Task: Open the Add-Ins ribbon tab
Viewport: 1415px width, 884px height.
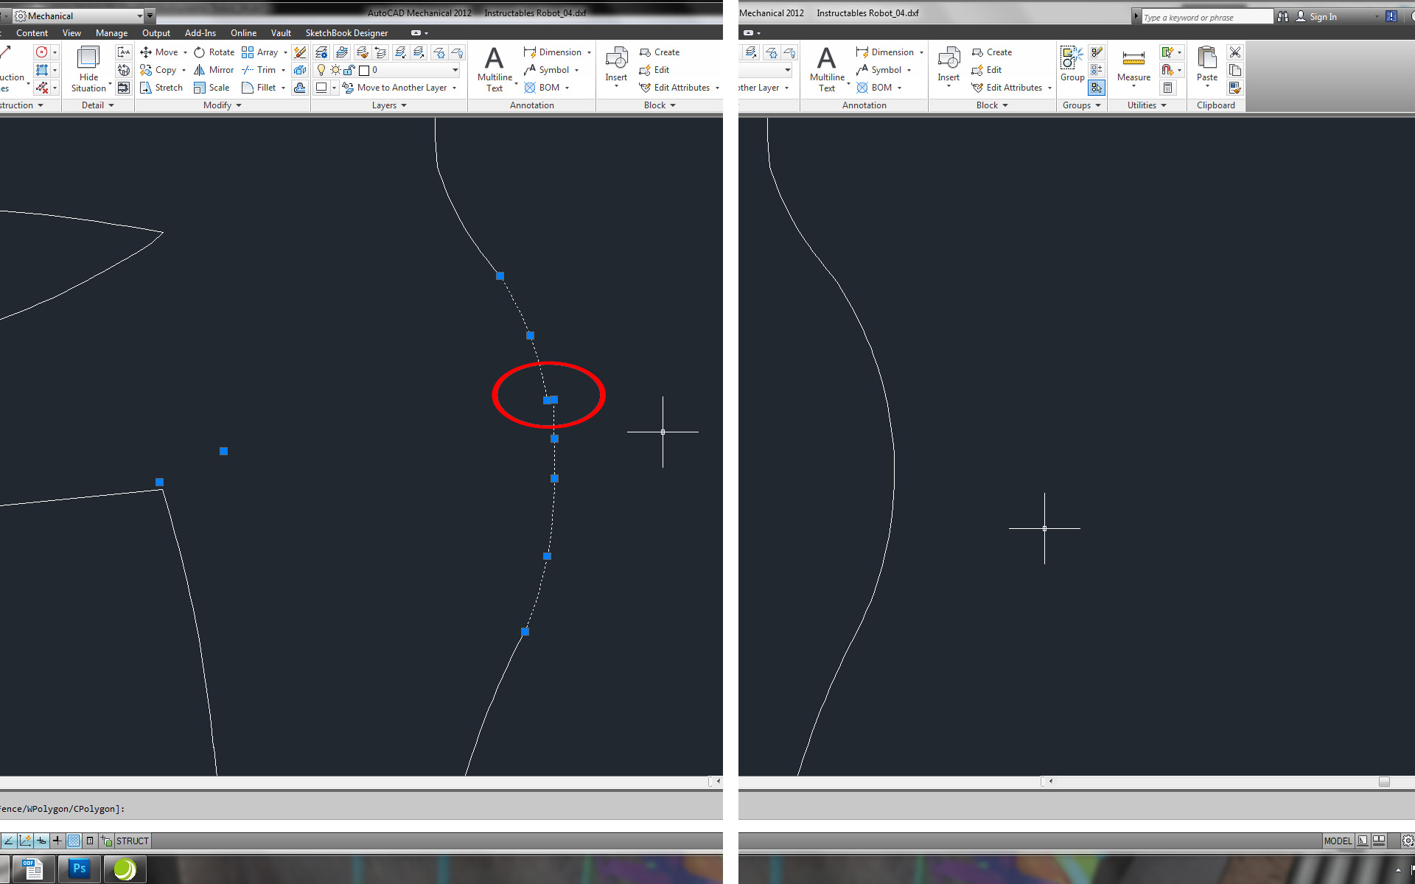Action: [x=200, y=33]
